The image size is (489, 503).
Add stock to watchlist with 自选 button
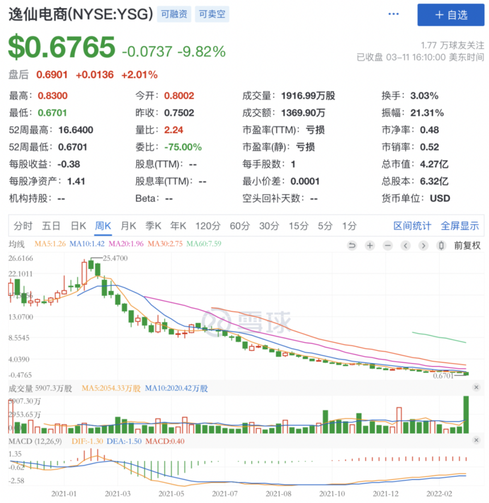click(451, 15)
